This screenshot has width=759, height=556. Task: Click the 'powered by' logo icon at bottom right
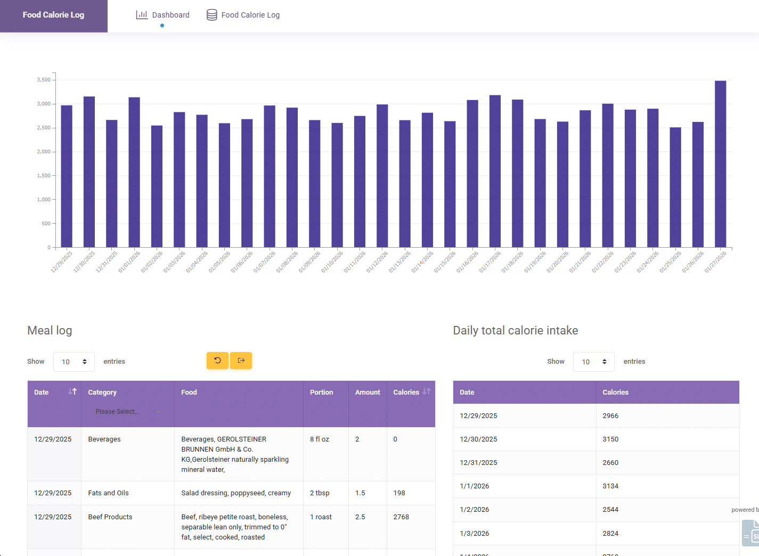(752, 533)
